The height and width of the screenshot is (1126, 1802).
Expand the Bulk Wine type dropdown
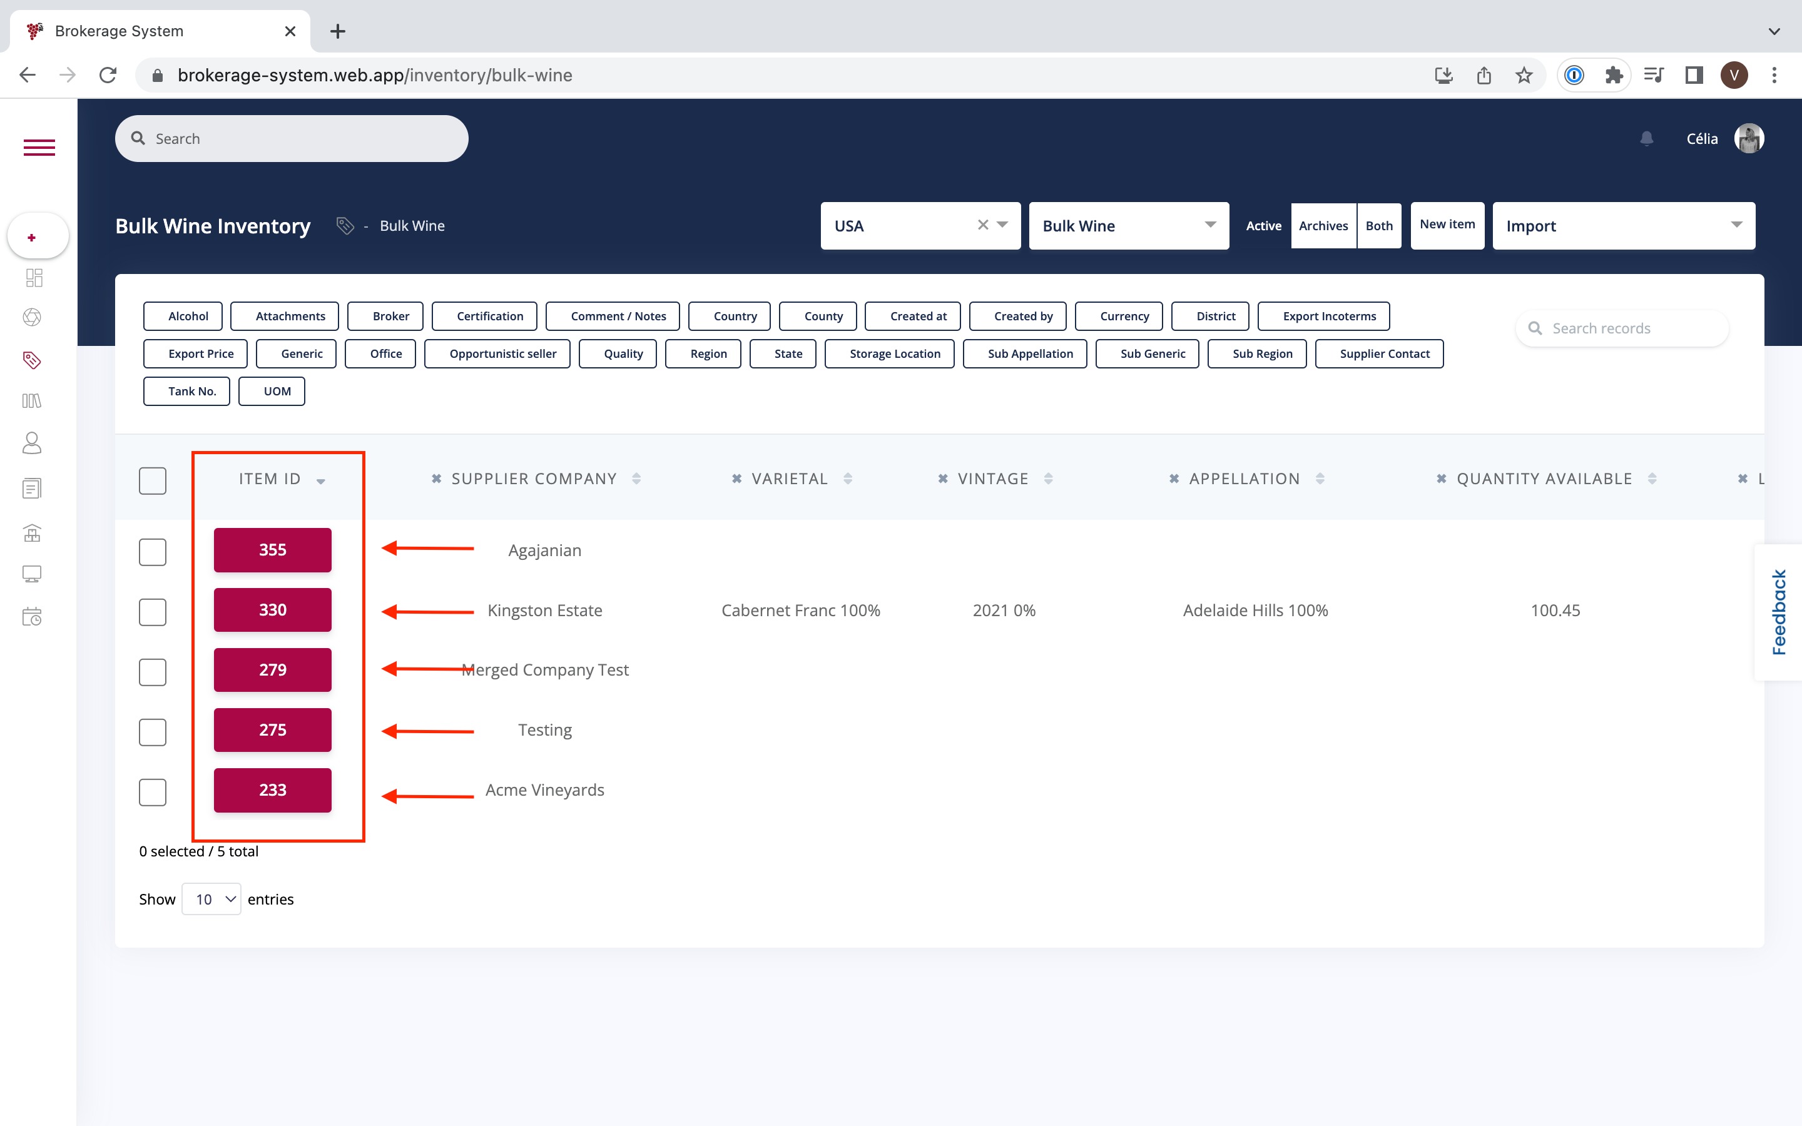[1129, 226]
